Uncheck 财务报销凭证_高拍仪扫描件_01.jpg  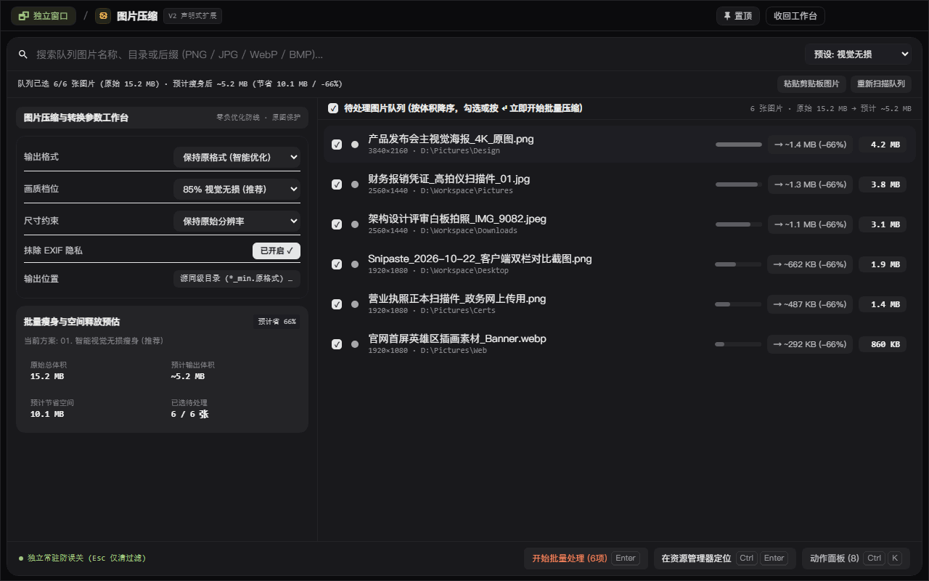click(x=337, y=184)
